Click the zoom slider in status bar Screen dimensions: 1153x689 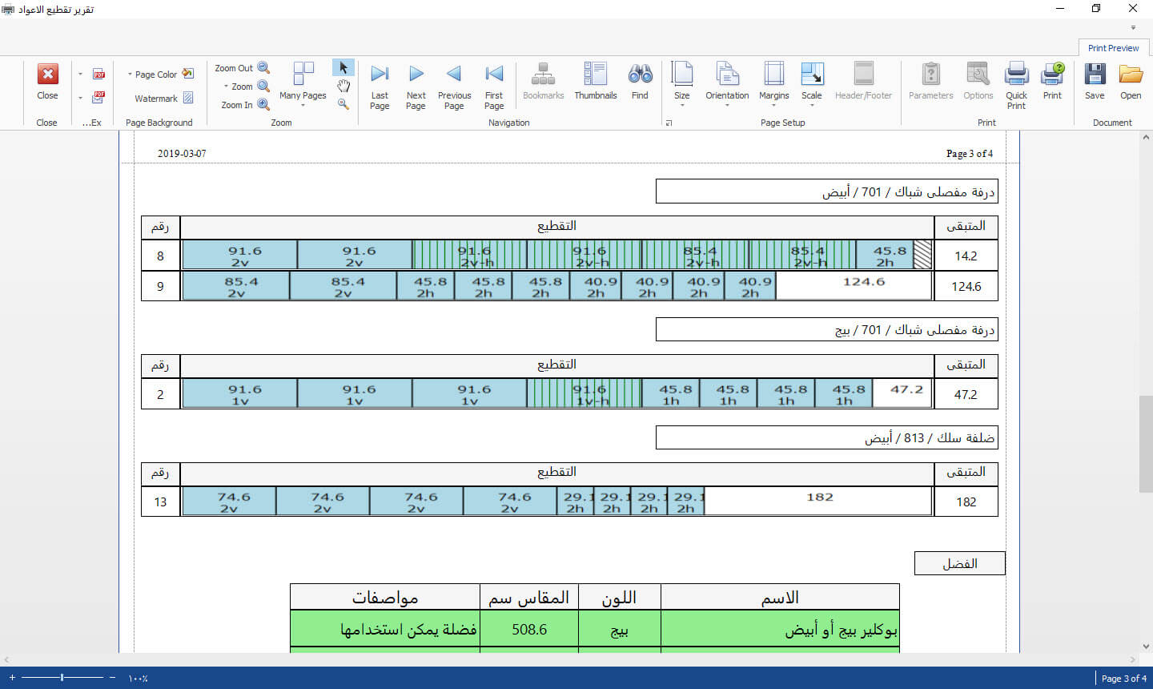pos(62,678)
